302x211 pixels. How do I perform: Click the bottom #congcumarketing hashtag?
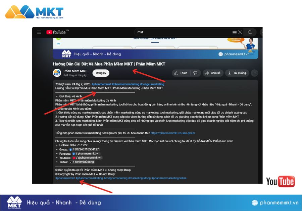click(115, 178)
